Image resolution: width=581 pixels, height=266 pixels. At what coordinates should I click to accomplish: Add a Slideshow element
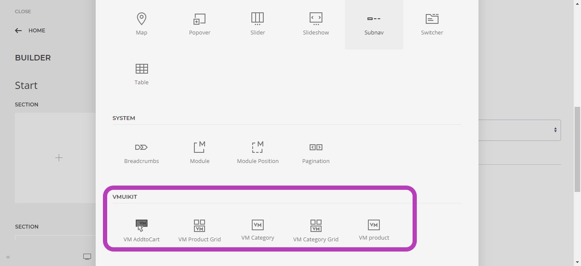coord(316,24)
